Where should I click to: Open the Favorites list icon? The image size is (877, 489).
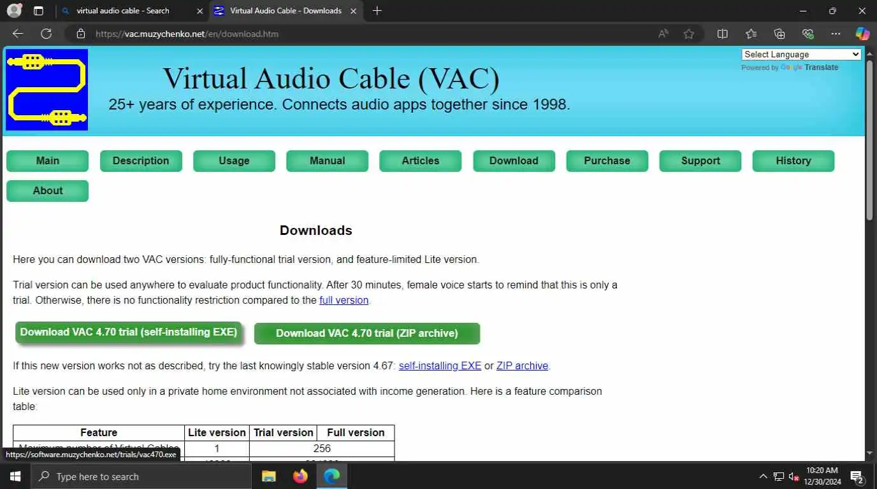click(751, 34)
